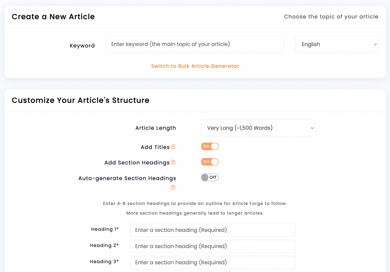This screenshot has width=390, height=272.
Task: Click the Heading 3 input field
Action: point(213,262)
